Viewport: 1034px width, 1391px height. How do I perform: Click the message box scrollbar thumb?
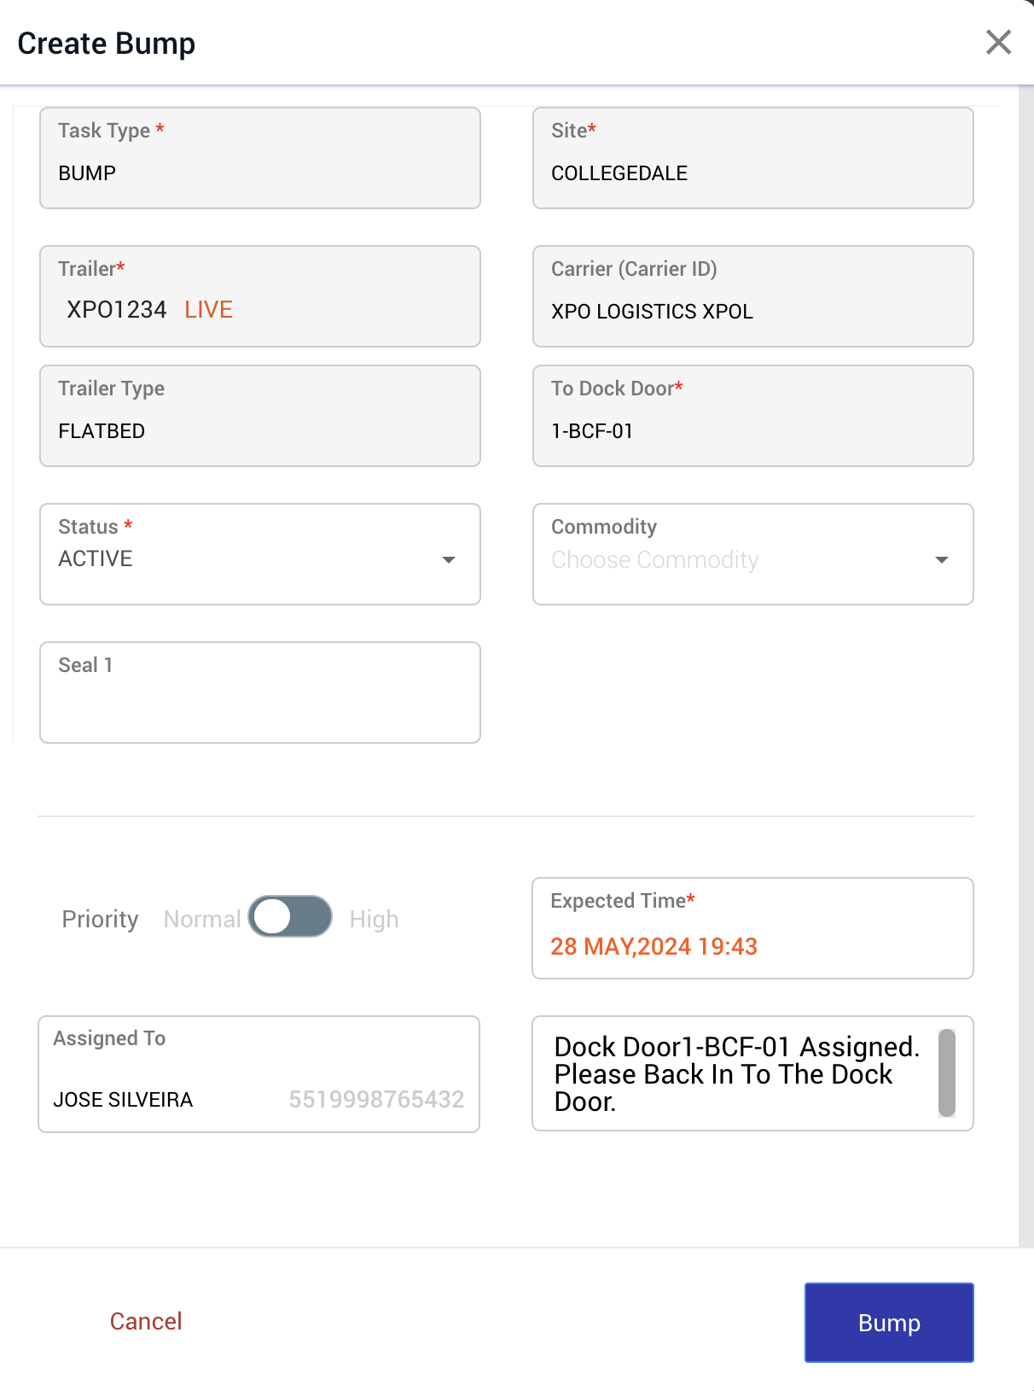coord(947,1073)
